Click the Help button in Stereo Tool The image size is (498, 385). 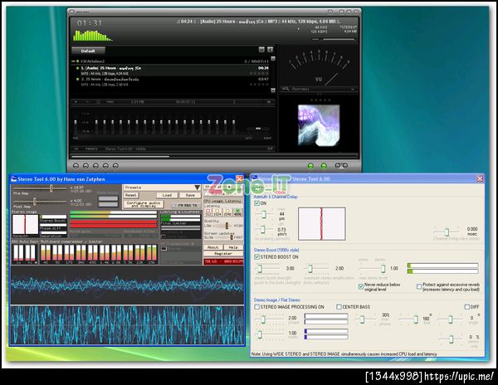point(233,247)
